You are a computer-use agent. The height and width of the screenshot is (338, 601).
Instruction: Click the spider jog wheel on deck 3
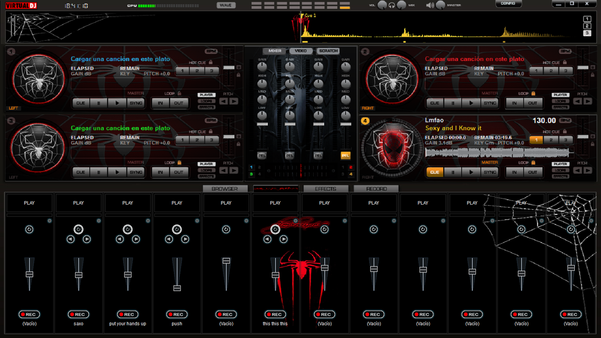pyautogui.click(x=38, y=148)
